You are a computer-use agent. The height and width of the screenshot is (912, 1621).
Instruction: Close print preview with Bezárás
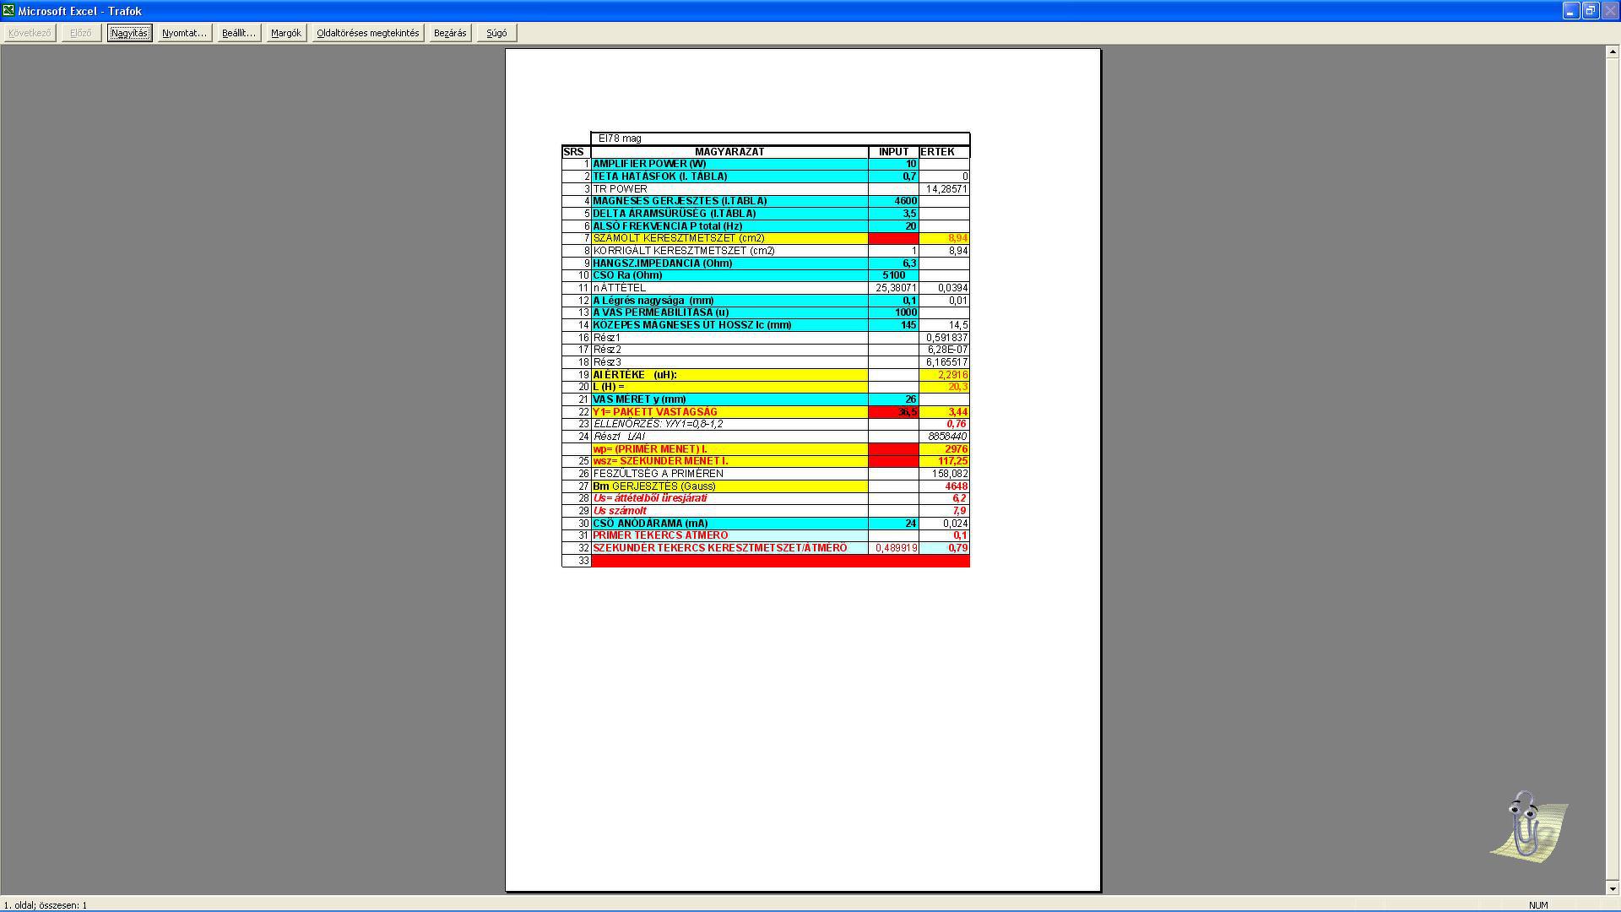coord(449,33)
